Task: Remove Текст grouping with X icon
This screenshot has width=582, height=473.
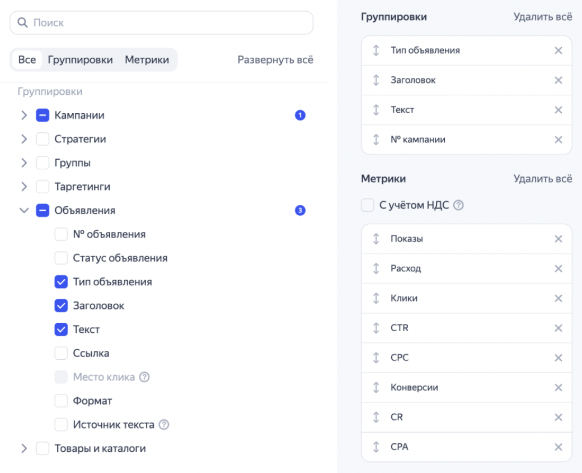Action: (558, 110)
